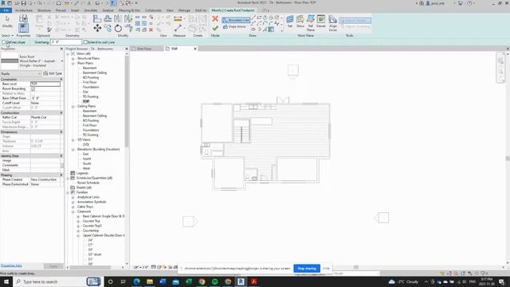Toggle the Properties palette ribbon button
Screen dimensions: 510x287
[x=23, y=29]
